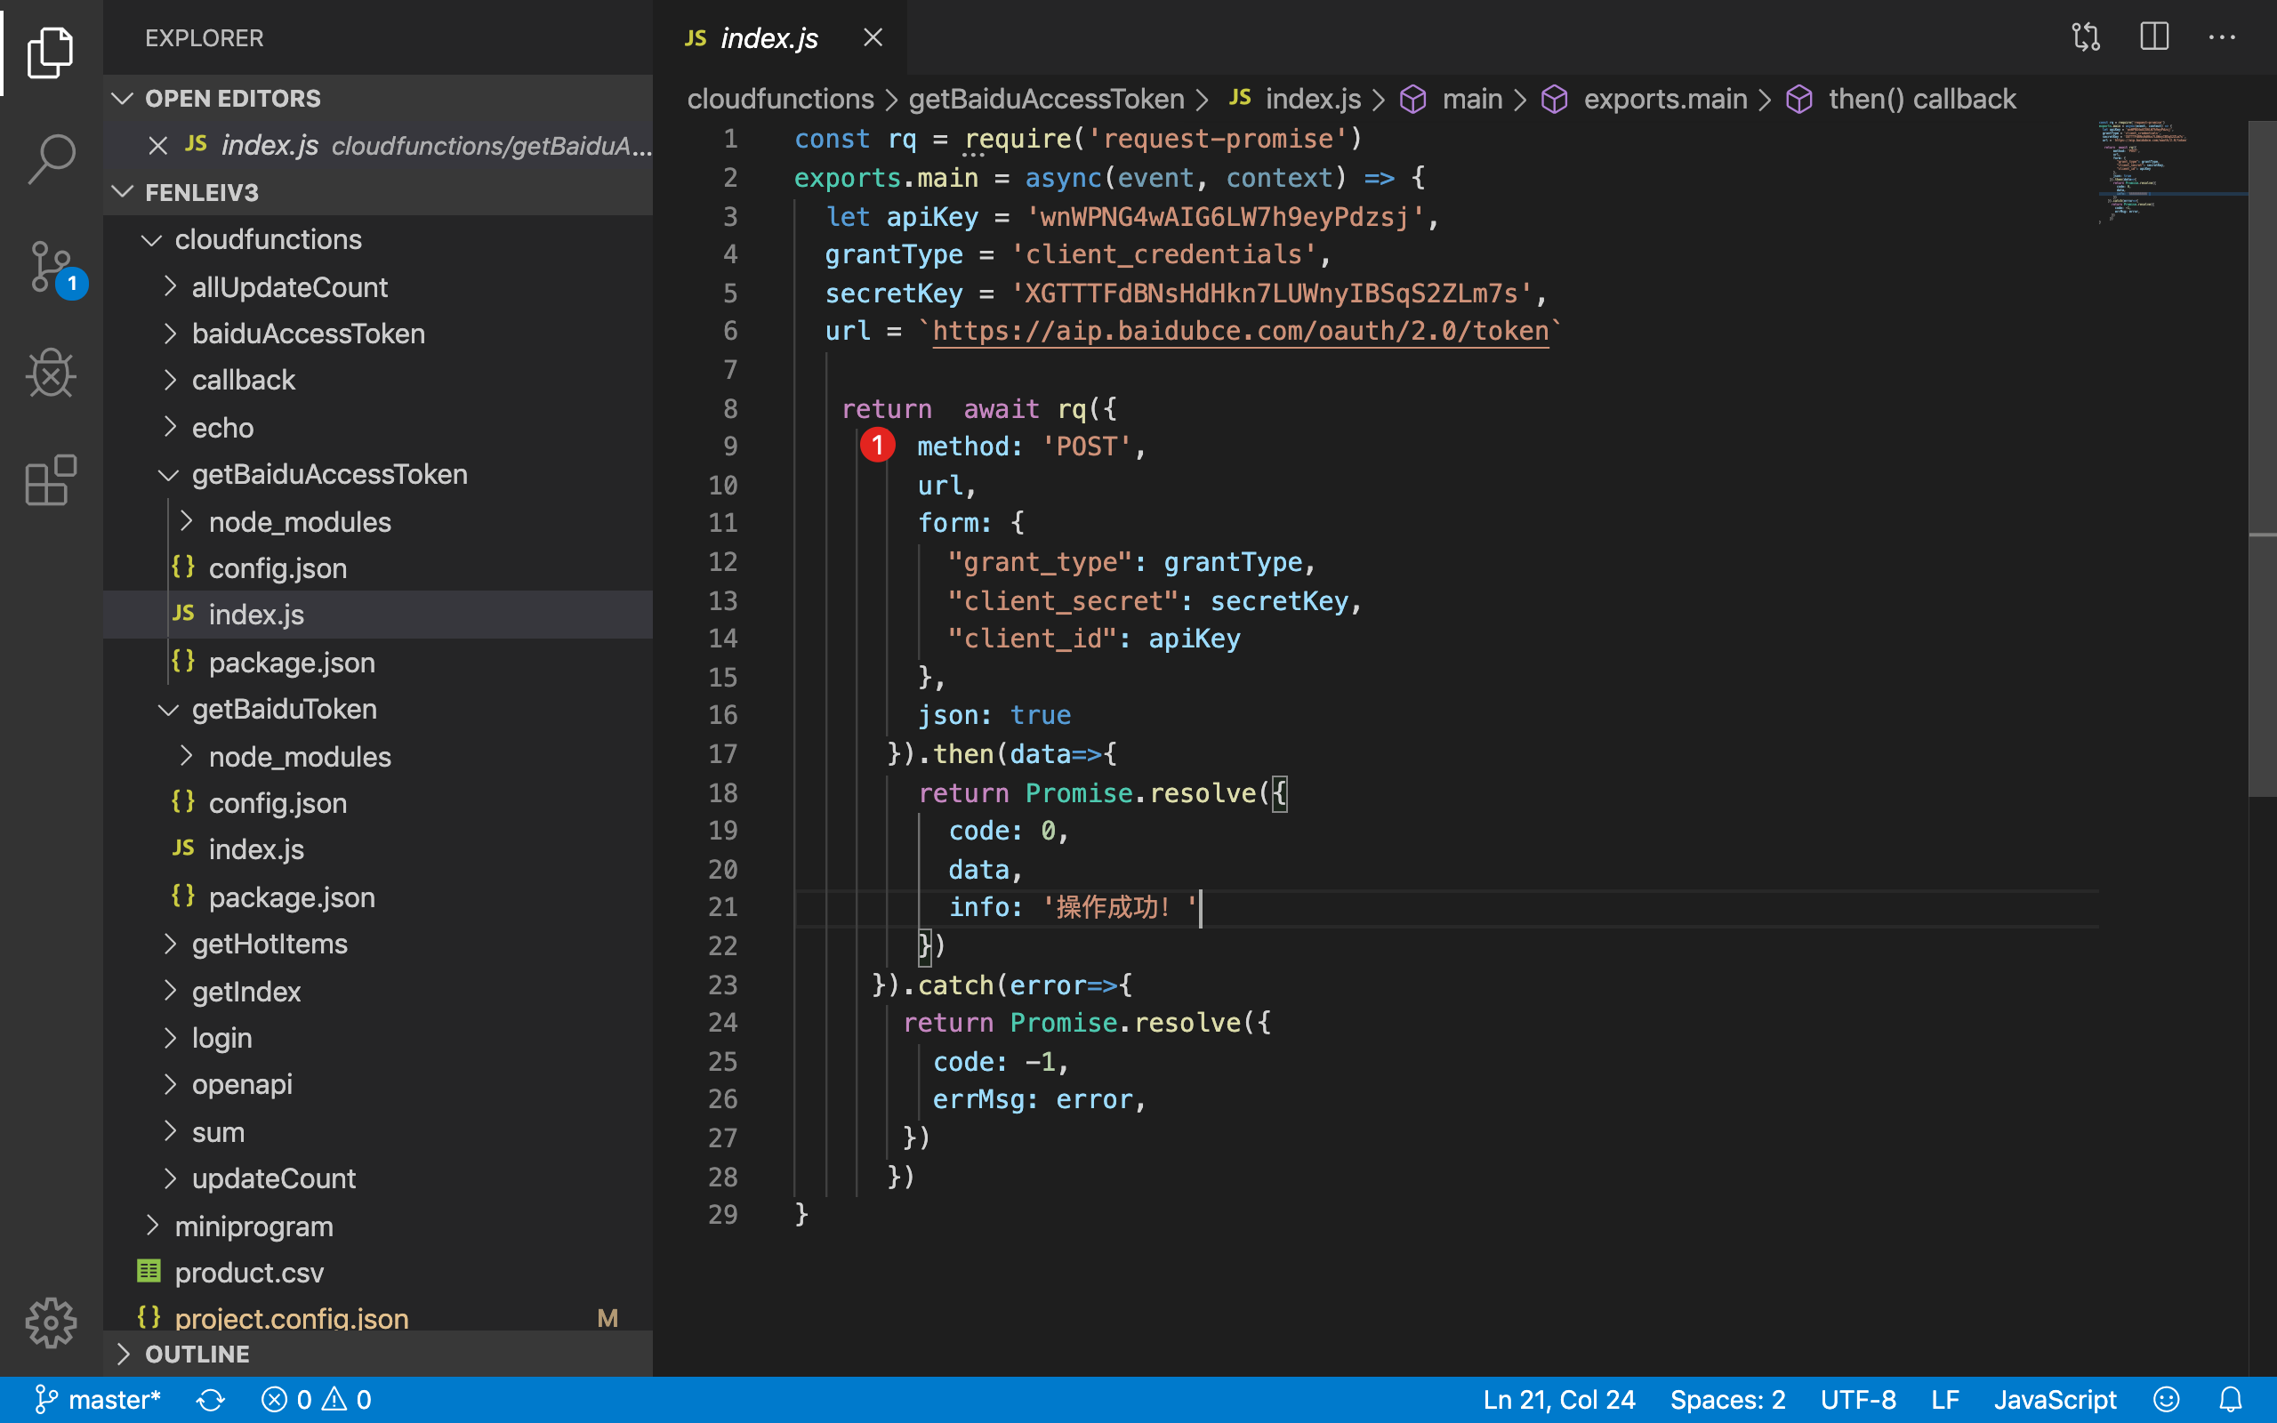Screen dimensions: 2277x1423
Task: Open the Extensions view icon
Action: (51, 480)
